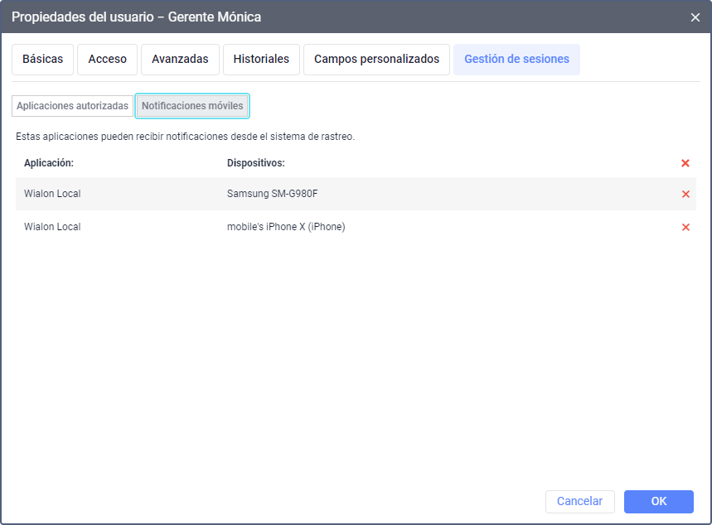Screen dimensions: 712x525
Task: Click the Gestión de sesiones tab
Action: click(516, 60)
